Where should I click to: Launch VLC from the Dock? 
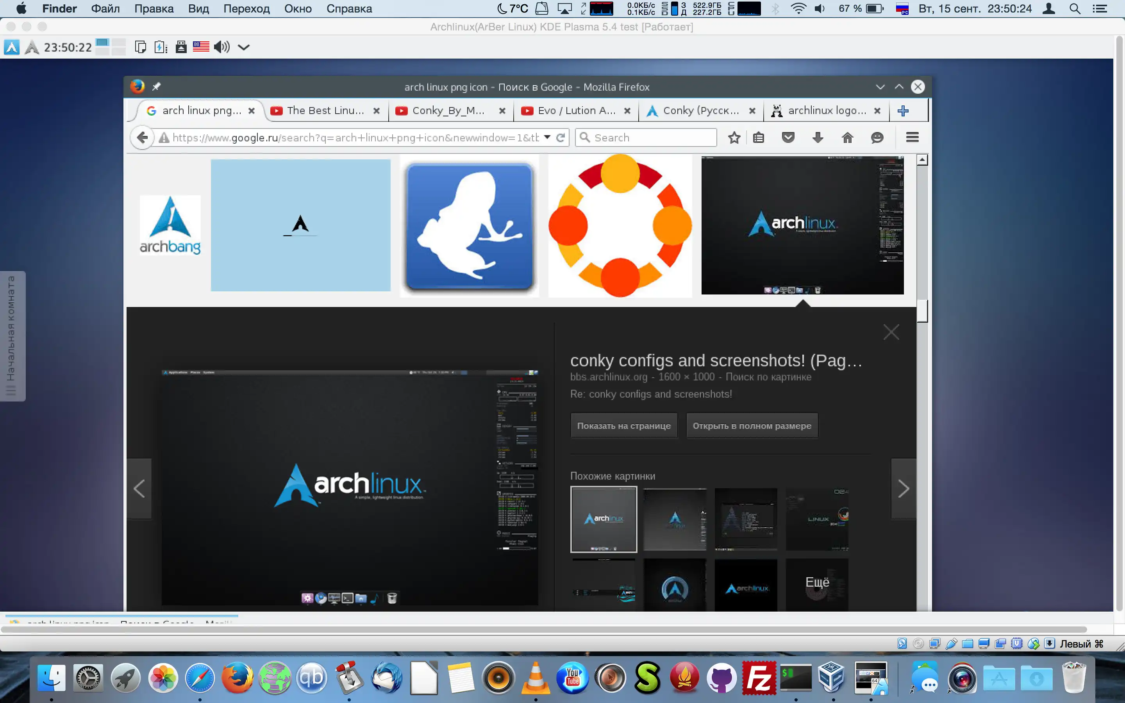point(536,678)
